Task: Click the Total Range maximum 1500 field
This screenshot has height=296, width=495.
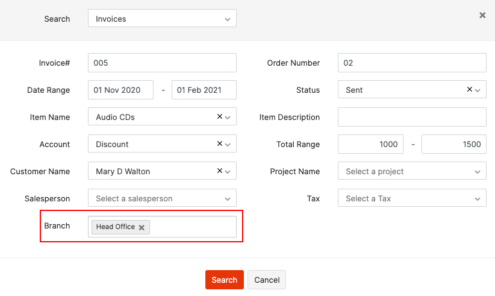Action: (x=453, y=144)
